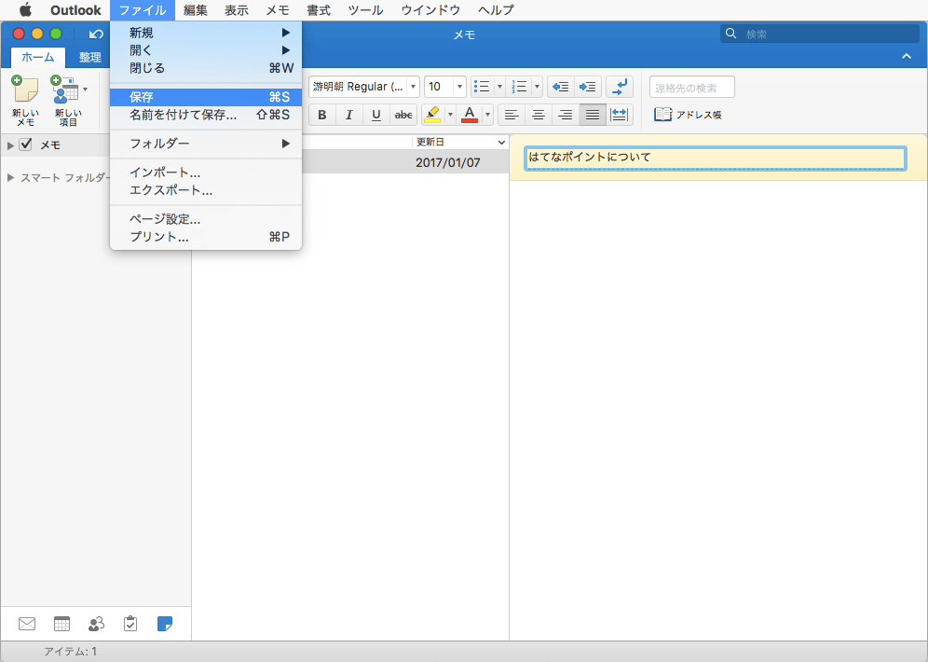
Task: Insert a numbered list
Action: pyautogui.click(x=520, y=87)
